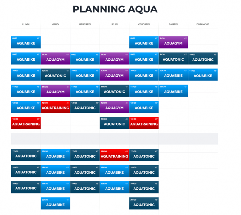Click the LUNDI column header
Viewport: 241px width, 215px height.
pyautogui.click(x=26, y=24)
